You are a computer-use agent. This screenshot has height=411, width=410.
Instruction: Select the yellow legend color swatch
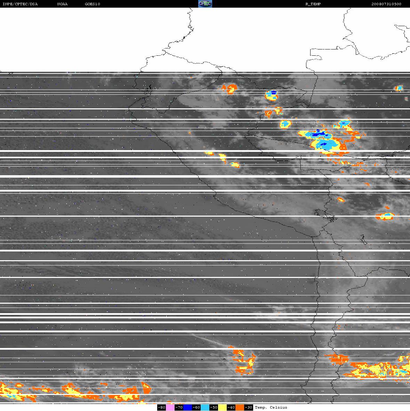coord(223,407)
